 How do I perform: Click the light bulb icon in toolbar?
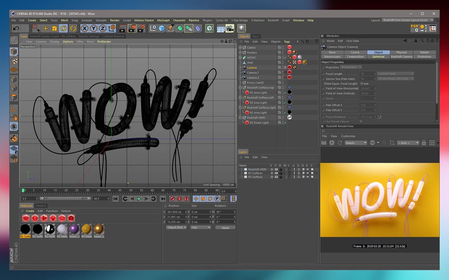pos(242,28)
